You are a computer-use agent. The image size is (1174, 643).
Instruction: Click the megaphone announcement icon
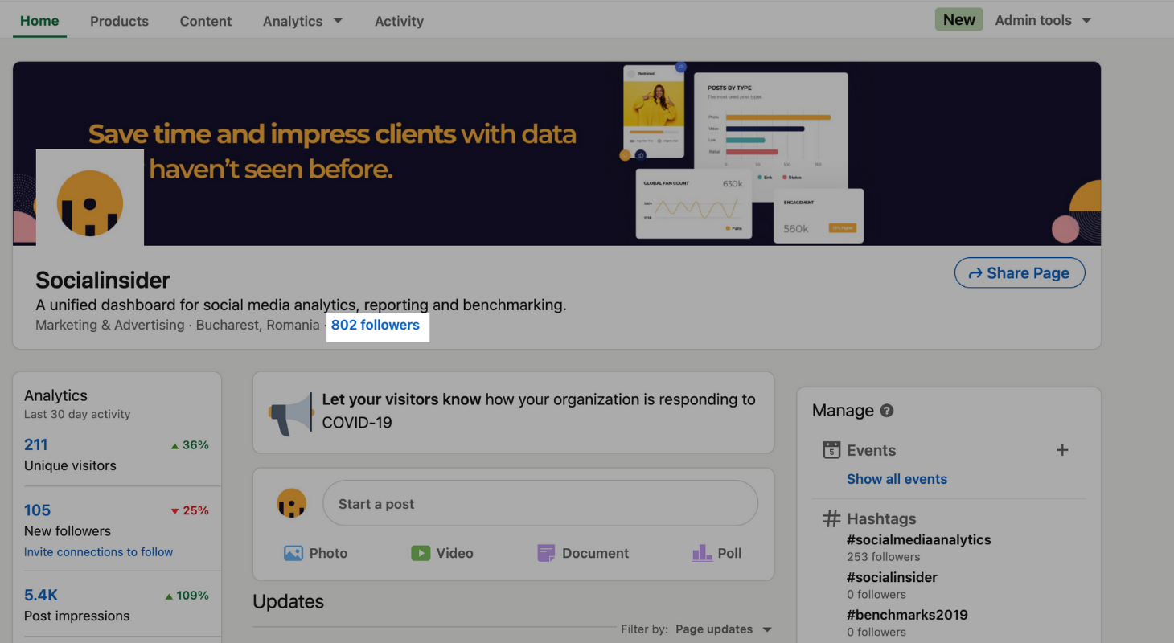pyautogui.click(x=290, y=413)
